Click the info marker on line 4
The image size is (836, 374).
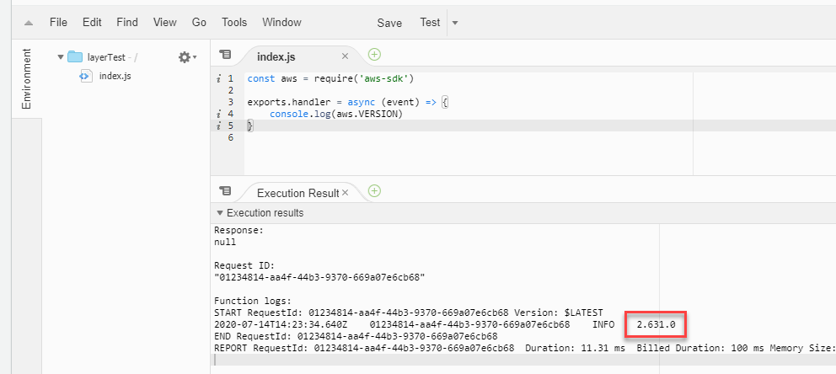[x=218, y=114]
